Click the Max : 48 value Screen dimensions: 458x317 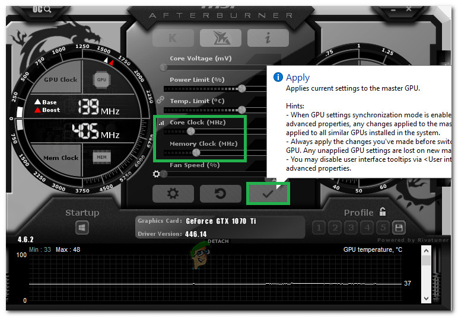(68, 249)
